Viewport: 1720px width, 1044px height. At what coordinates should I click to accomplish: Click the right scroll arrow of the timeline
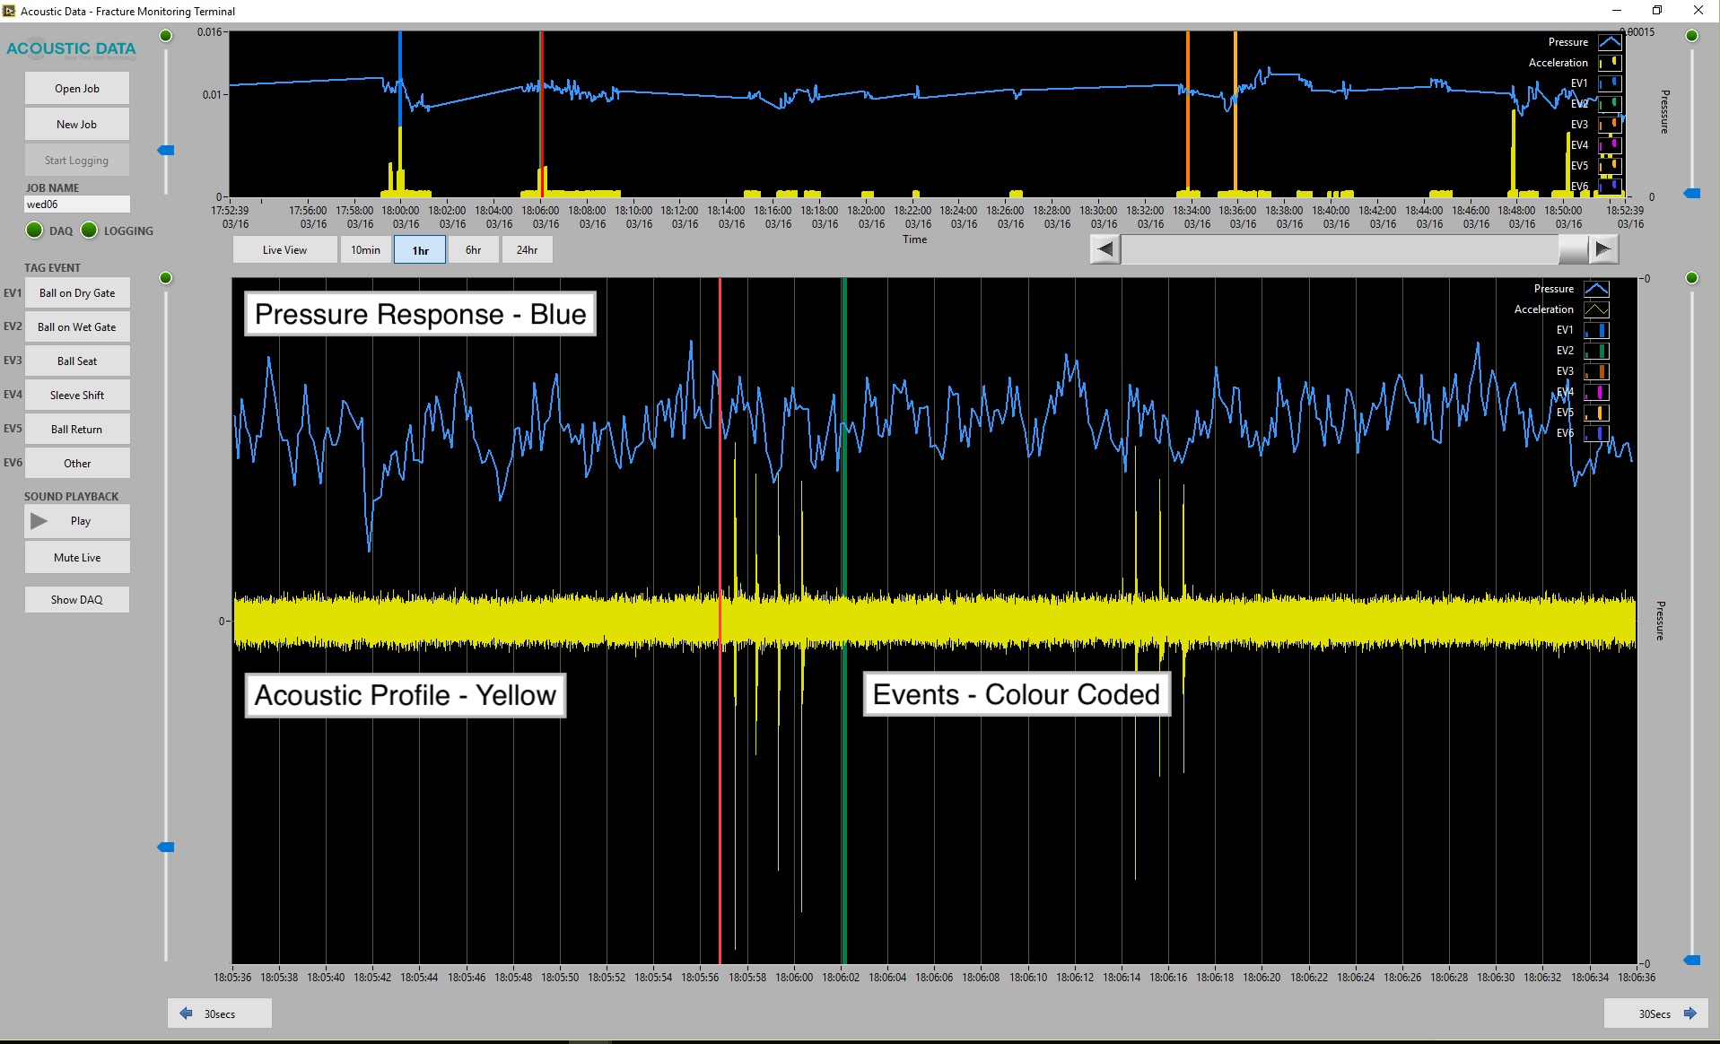[x=1605, y=249]
